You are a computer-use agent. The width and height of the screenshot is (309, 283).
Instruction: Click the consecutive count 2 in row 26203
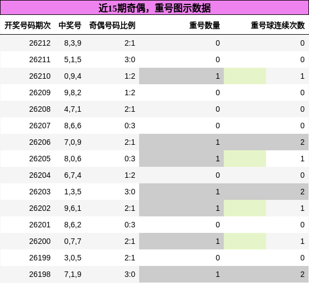(x=302, y=192)
